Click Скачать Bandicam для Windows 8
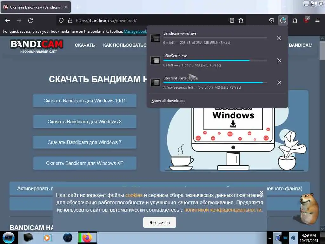The width and height of the screenshot is (325, 244). 84,122
